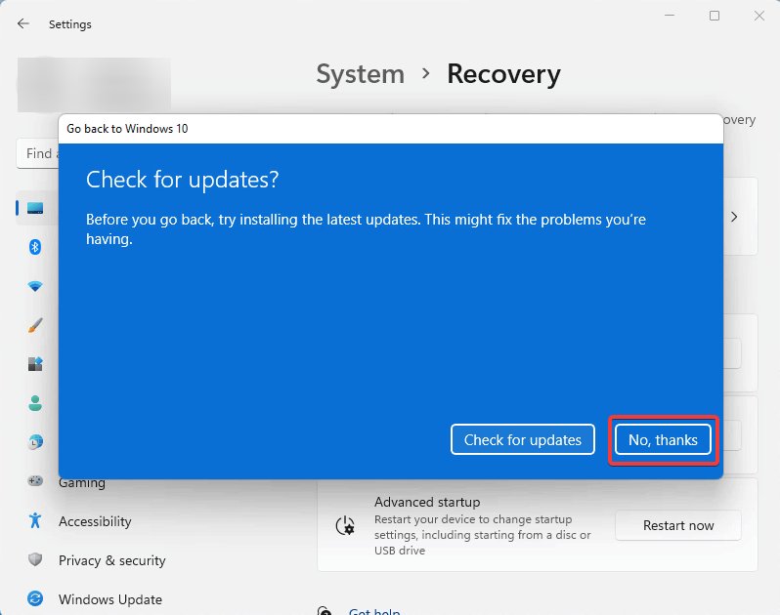Open Gaming settings page
This screenshot has width=780, height=615.
(82, 483)
